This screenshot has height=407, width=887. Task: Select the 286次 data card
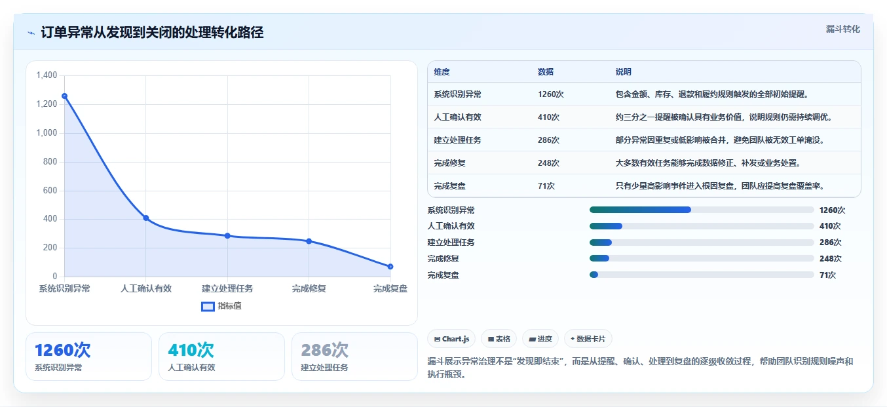coord(354,357)
